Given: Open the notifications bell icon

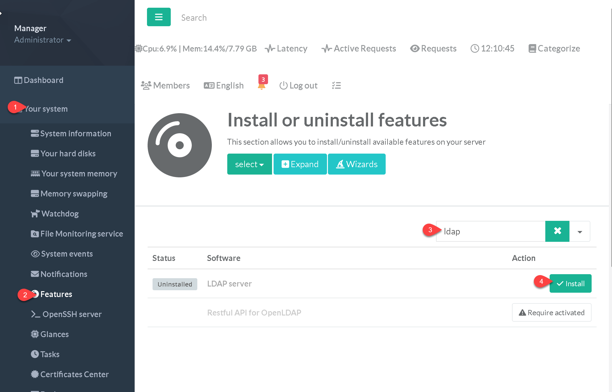Looking at the screenshot, I should (262, 85).
